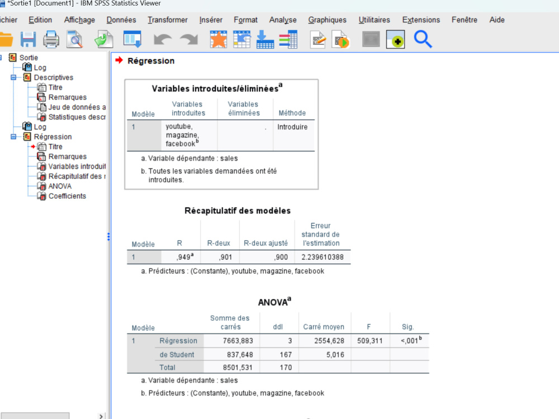Open the Analyse menu
Viewport: 559px width, 419px height.
point(283,20)
